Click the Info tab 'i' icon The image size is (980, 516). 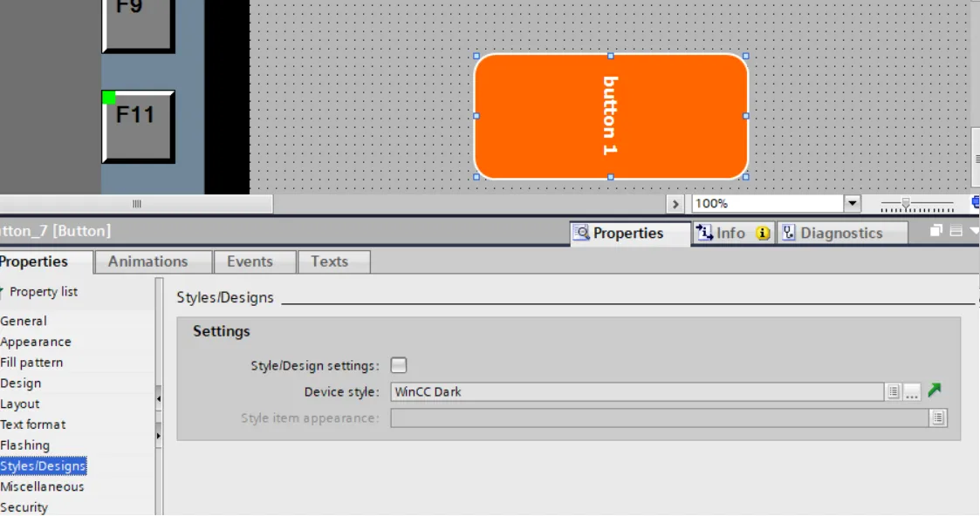[704, 233]
